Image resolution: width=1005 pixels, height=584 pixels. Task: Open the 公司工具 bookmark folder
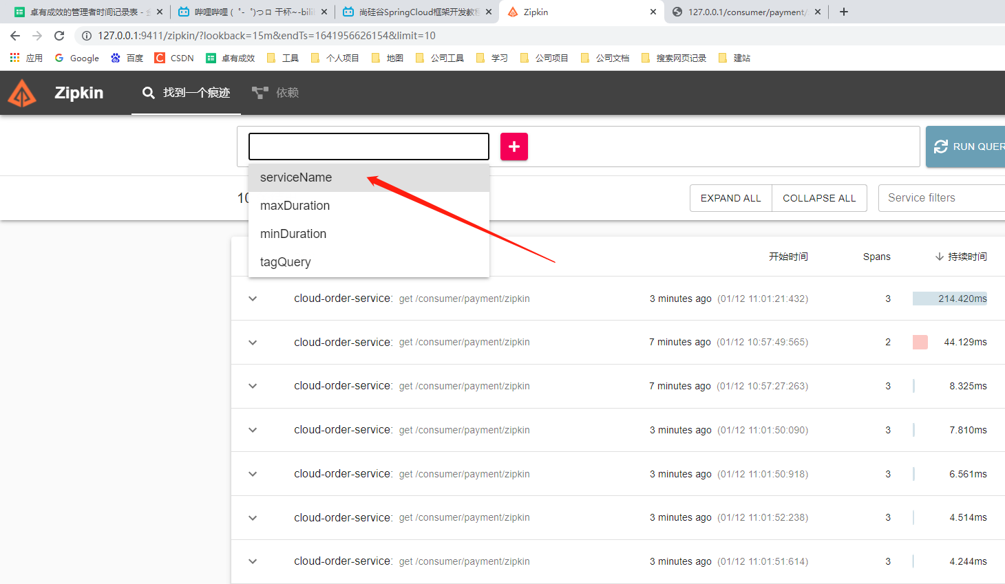pos(439,58)
